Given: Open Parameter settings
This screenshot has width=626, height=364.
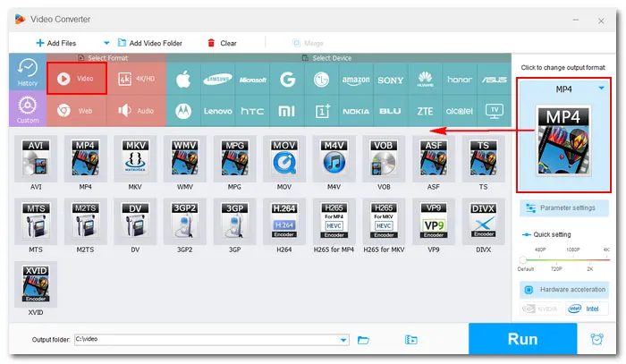Looking at the screenshot, I should click(x=564, y=208).
